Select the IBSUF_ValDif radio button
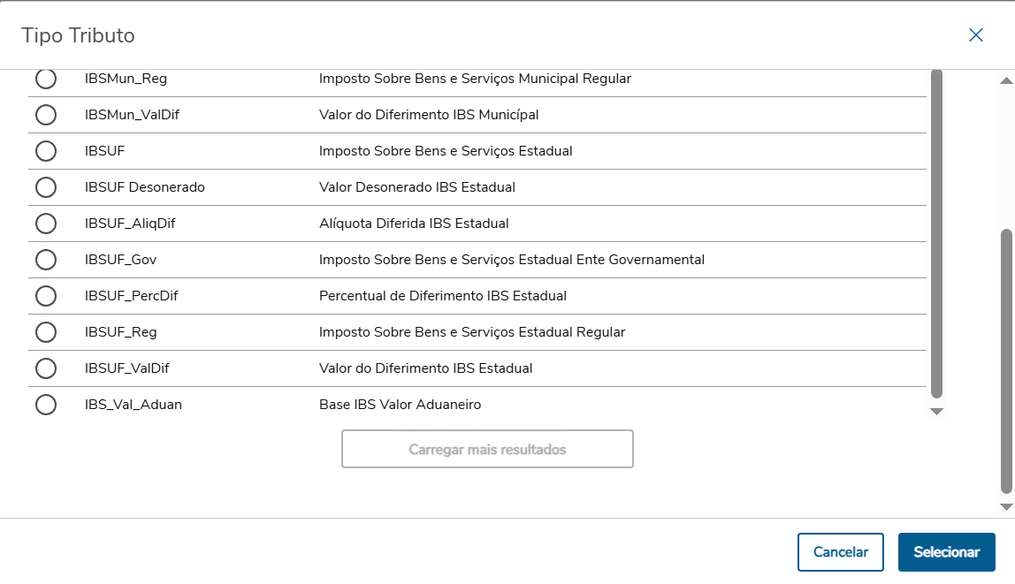Image resolution: width=1015 pixels, height=584 pixels. click(x=46, y=368)
